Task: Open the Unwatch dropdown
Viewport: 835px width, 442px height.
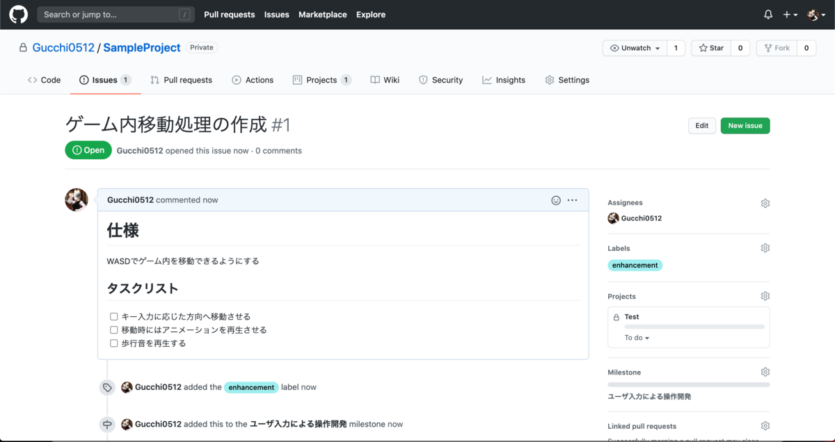Action: pos(632,48)
